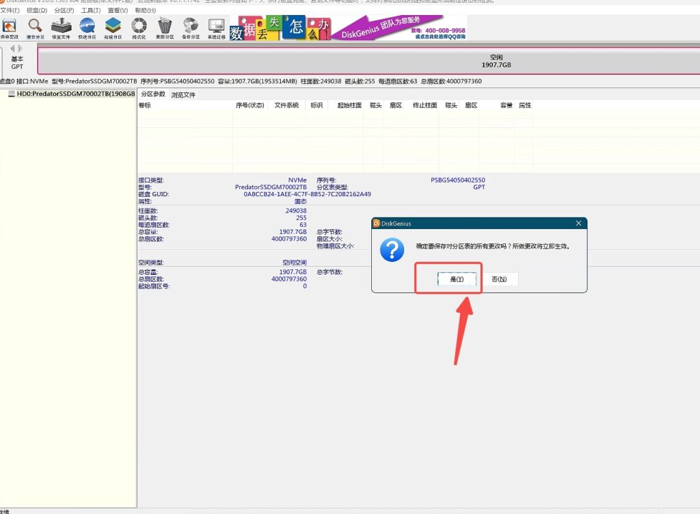Screen dimensions: 700x514
Task: Select HD0:PredatorSSDGM70002TB disk in tree
Action: point(72,94)
